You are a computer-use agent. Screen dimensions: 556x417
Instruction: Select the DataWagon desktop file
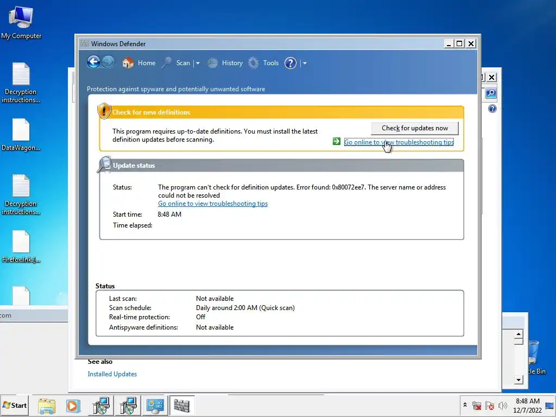pos(21,135)
